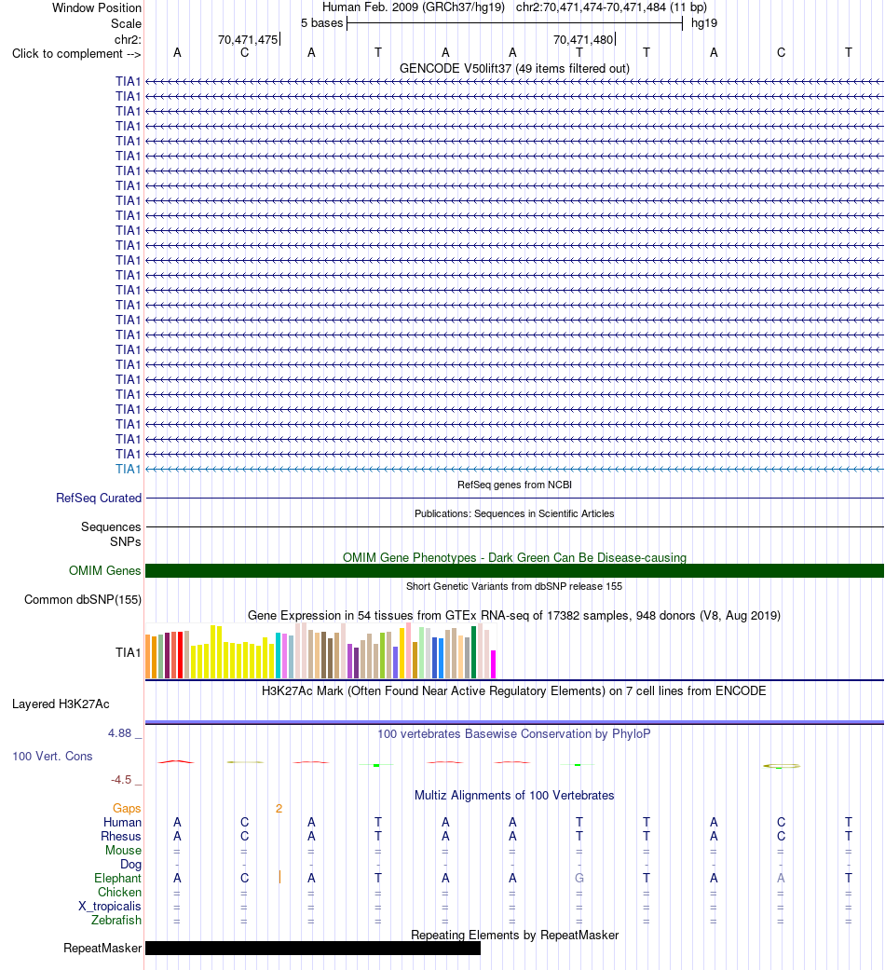Click the orange Gaps label

[x=127, y=809]
